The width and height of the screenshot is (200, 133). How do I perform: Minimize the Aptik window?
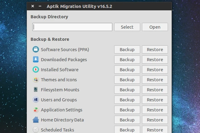[40, 6]
